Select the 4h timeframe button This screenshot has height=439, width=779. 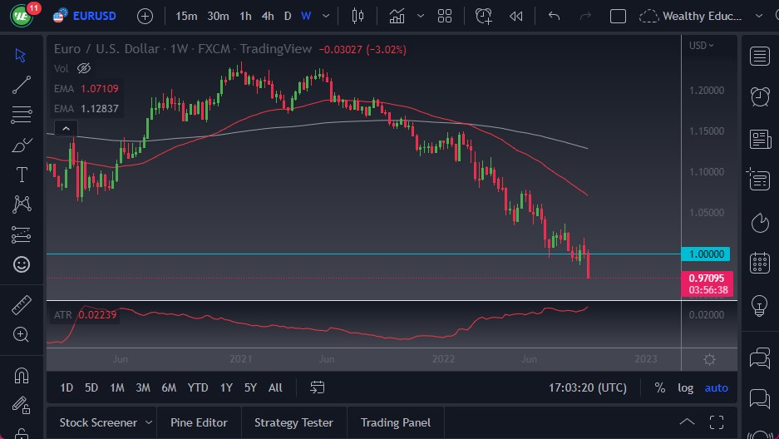[267, 16]
